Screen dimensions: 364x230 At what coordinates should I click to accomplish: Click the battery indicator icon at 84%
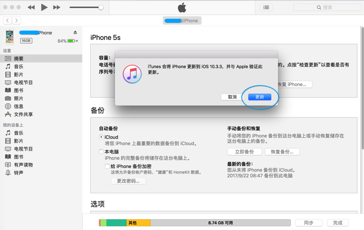coord(71,41)
